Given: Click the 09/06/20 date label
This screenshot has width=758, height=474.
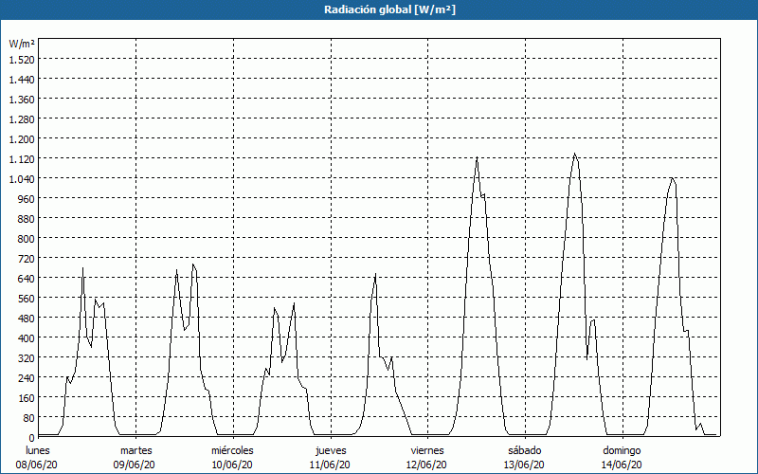Looking at the screenshot, I should 134,465.
